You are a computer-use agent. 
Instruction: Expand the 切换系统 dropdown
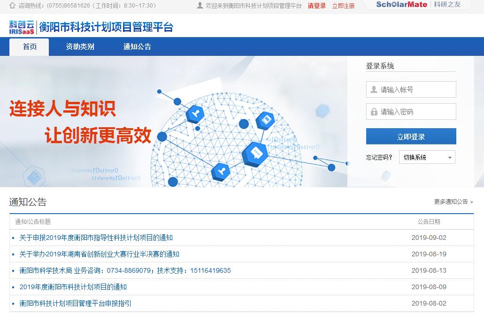point(427,157)
